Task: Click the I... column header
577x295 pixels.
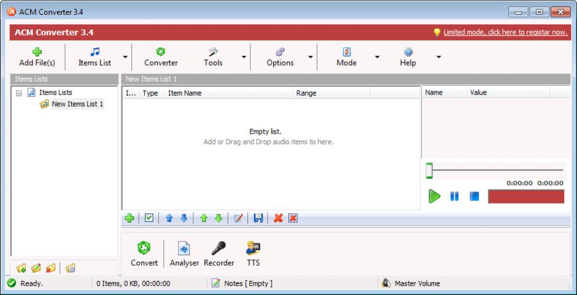Action: click(131, 93)
